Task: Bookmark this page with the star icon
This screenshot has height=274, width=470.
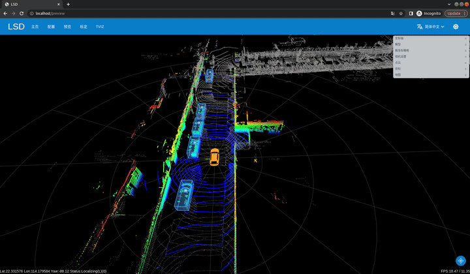Action: click(x=401, y=13)
